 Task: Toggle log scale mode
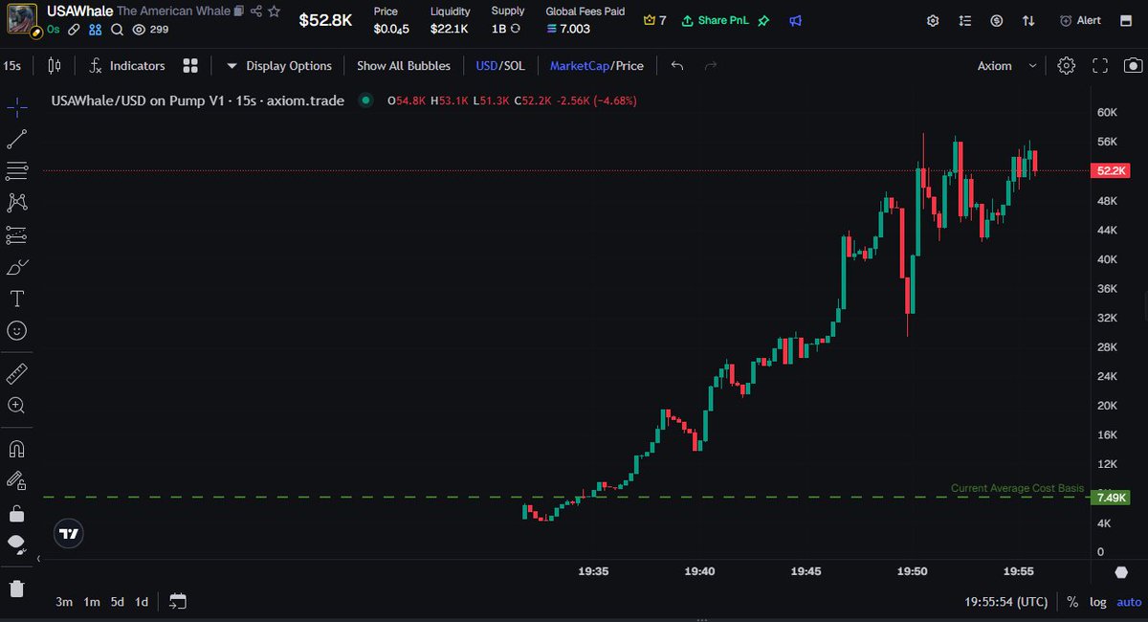coord(1097,602)
